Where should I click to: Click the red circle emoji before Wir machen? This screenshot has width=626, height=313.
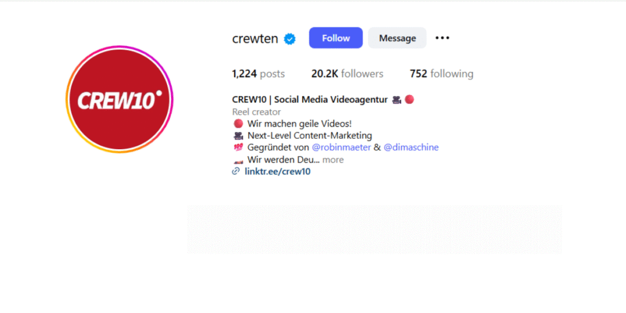tap(238, 123)
